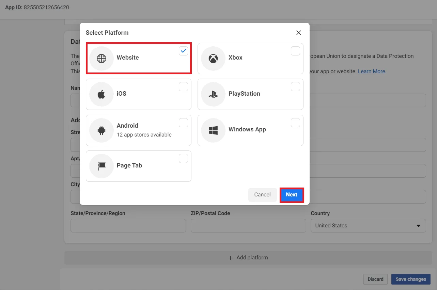Check the Windows App platform checkbox
Image resolution: width=437 pixels, height=290 pixels.
(295, 123)
